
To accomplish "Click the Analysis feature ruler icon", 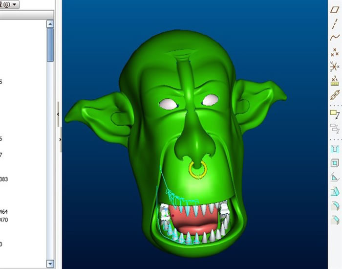I will 335,80.
